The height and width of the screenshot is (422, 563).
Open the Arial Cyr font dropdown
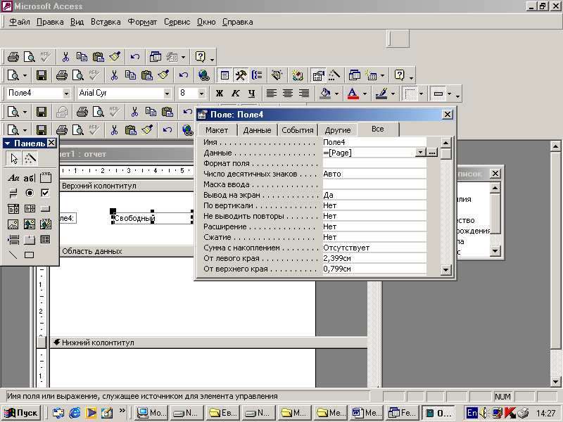pyautogui.click(x=167, y=94)
